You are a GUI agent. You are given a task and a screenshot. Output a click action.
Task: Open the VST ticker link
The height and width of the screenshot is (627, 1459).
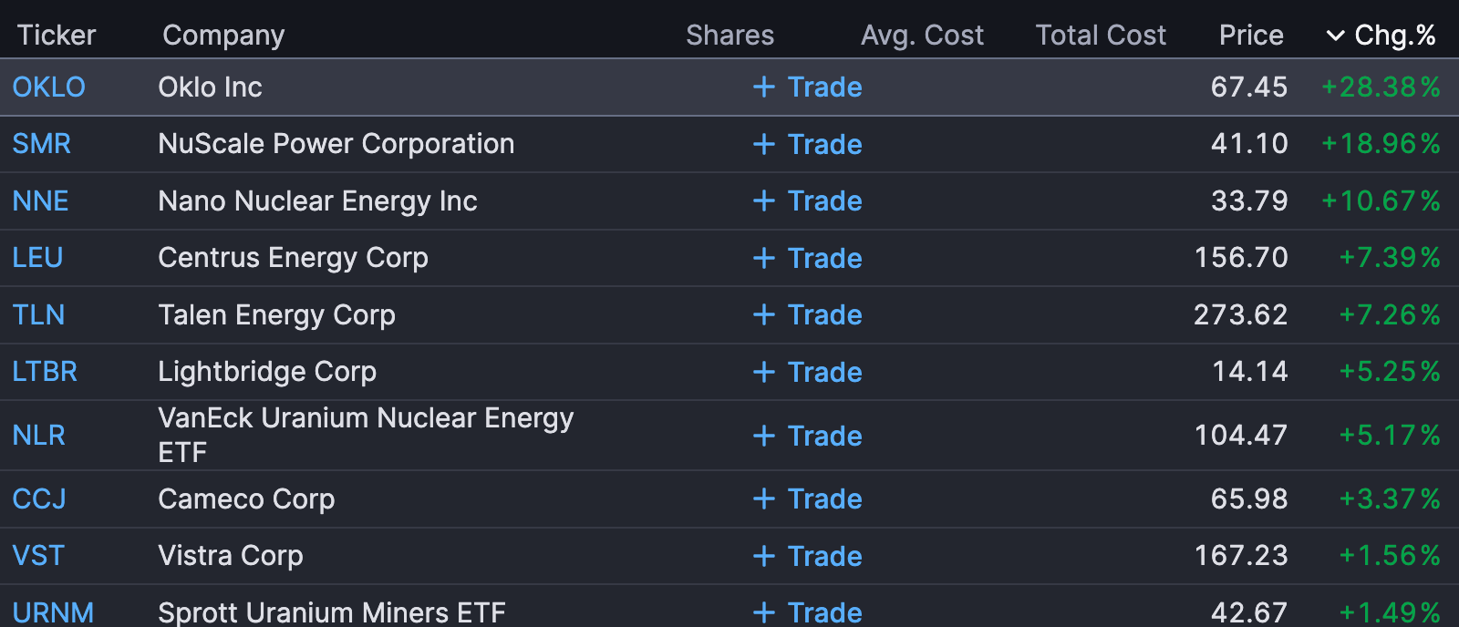point(38,556)
